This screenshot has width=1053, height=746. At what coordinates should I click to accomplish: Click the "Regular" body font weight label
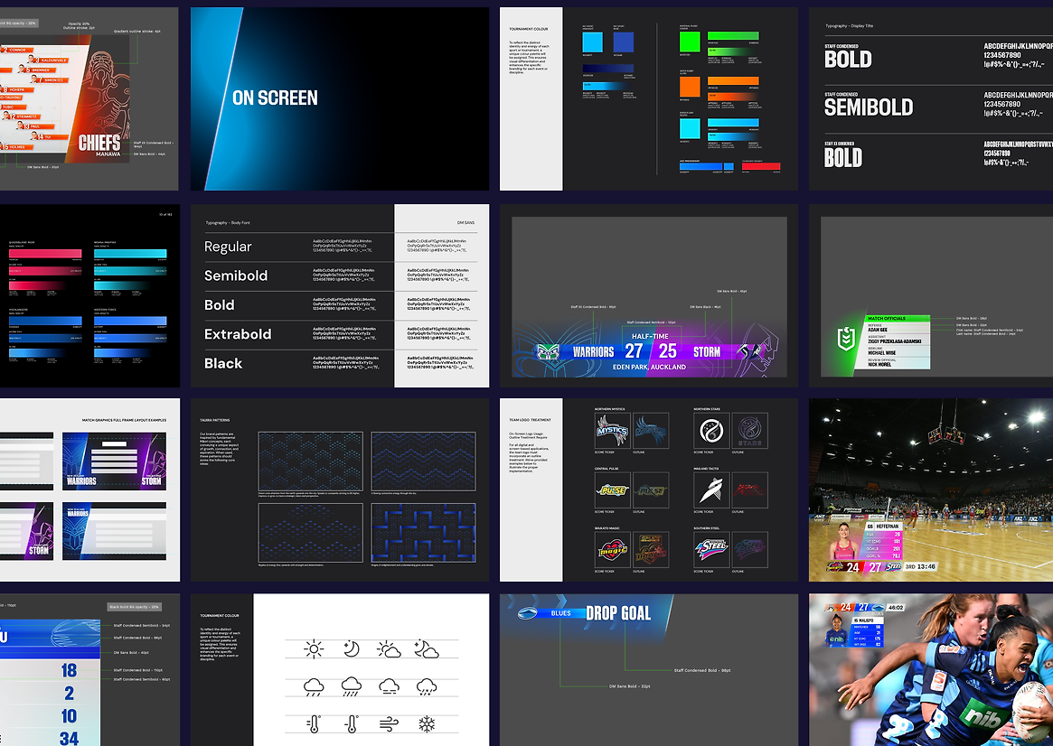point(228,247)
